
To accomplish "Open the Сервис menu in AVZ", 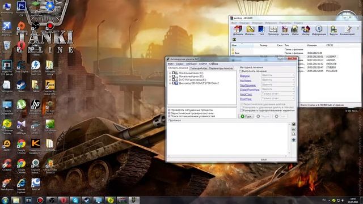I will tap(179, 64).
